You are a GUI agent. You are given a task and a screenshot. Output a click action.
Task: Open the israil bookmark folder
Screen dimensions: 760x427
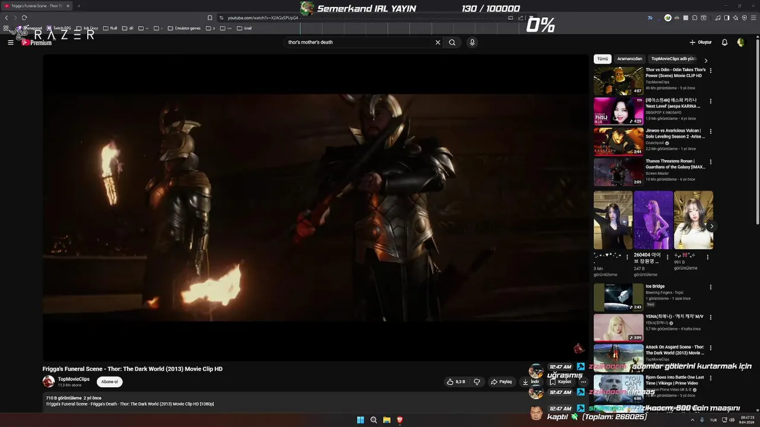click(244, 28)
